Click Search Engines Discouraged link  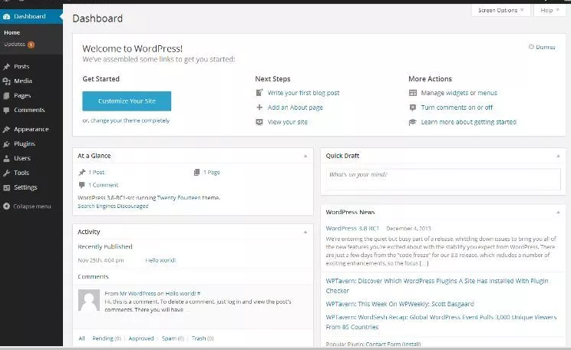click(113, 206)
